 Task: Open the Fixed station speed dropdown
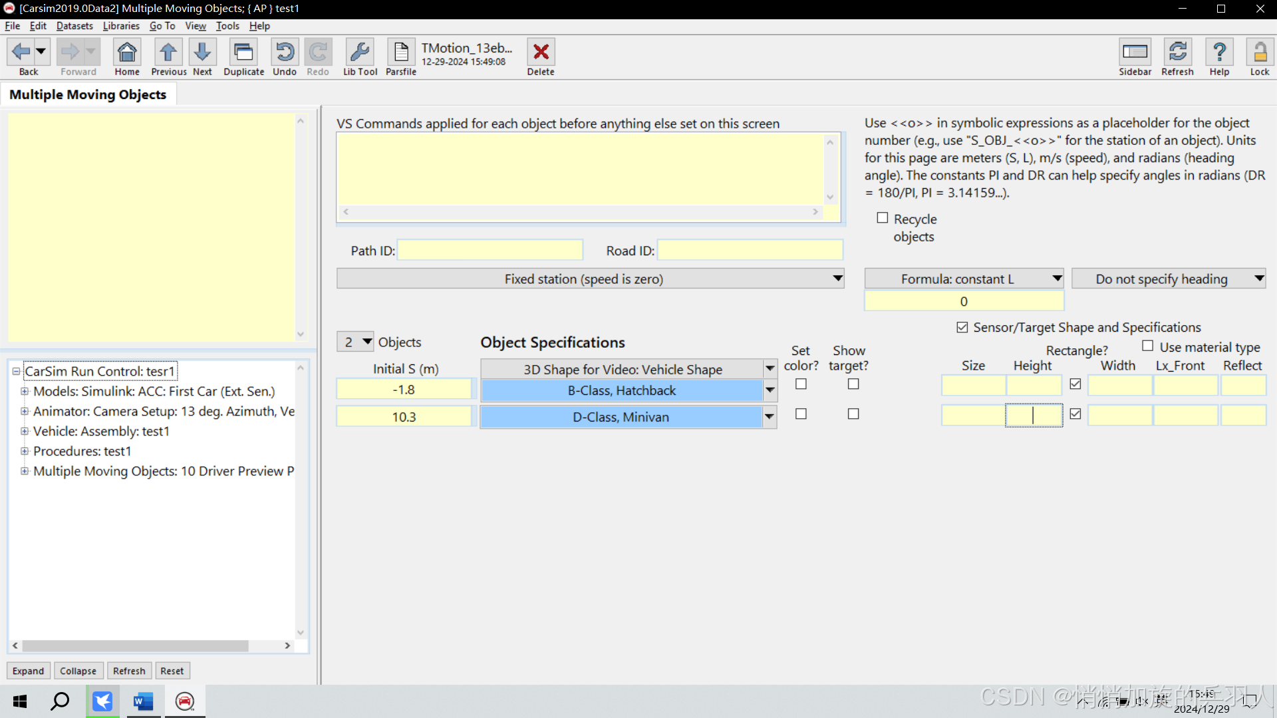590,279
